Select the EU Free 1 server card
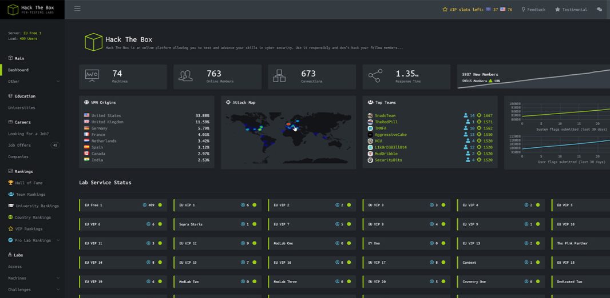The height and width of the screenshot is (298, 610). [x=123, y=205]
